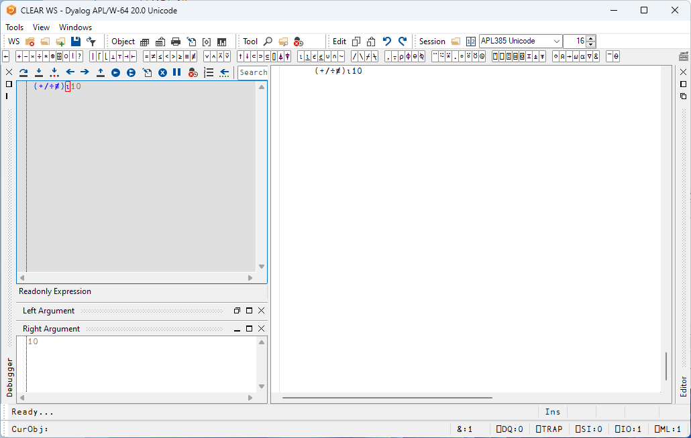Minimize the Right Argument pane
The width and height of the screenshot is (691, 438).
coord(237,329)
